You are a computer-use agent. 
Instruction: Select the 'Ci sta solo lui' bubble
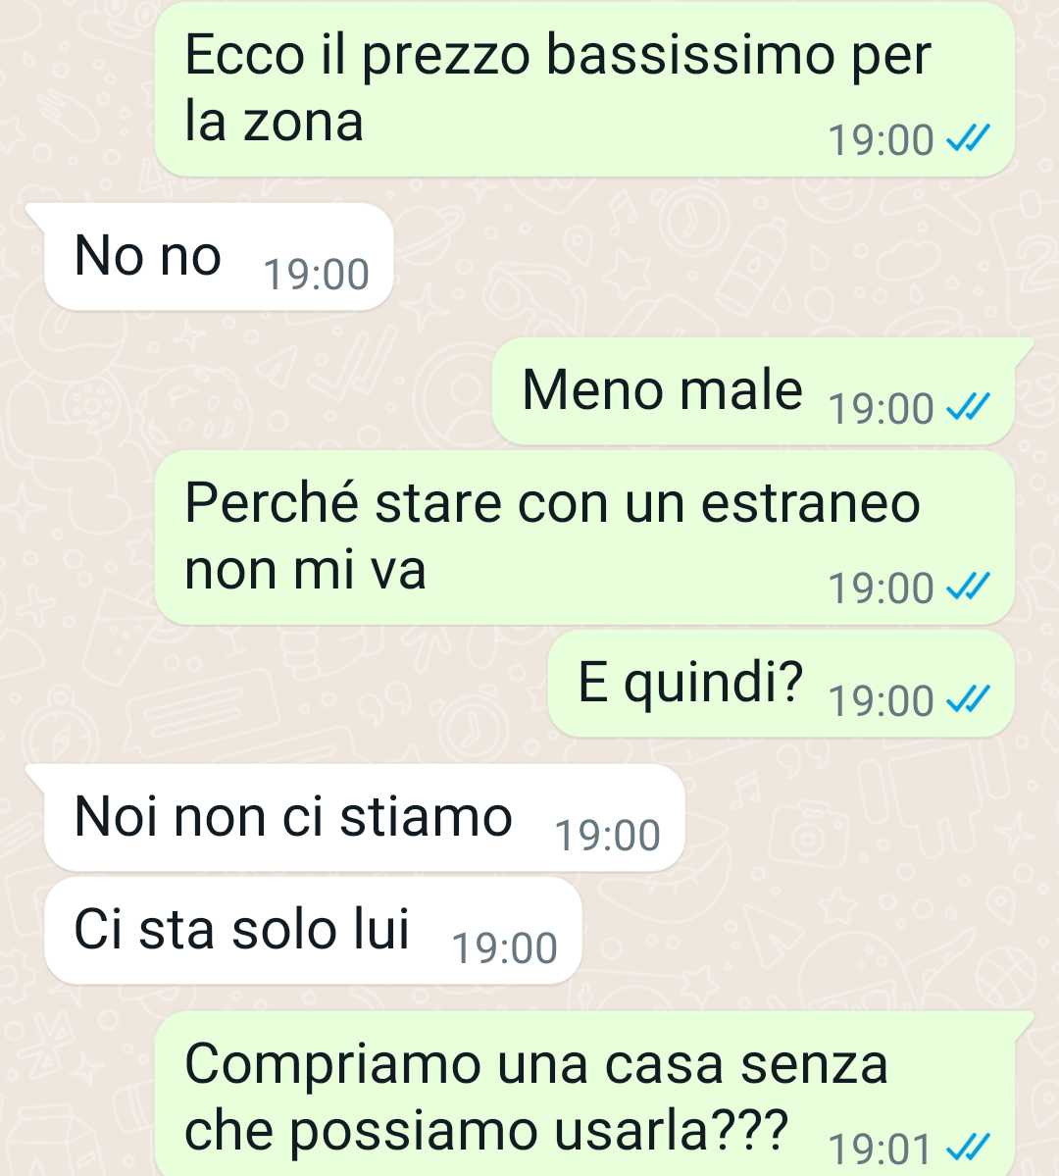tap(314, 930)
